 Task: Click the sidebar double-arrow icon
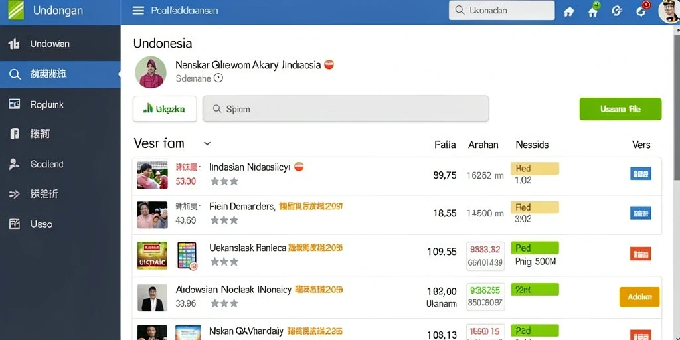(x=15, y=195)
